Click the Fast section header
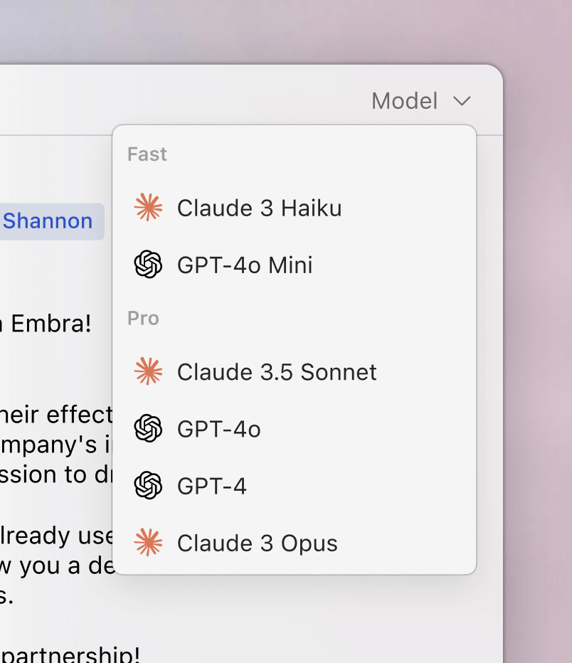572x663 pixels. pos(147,154)
